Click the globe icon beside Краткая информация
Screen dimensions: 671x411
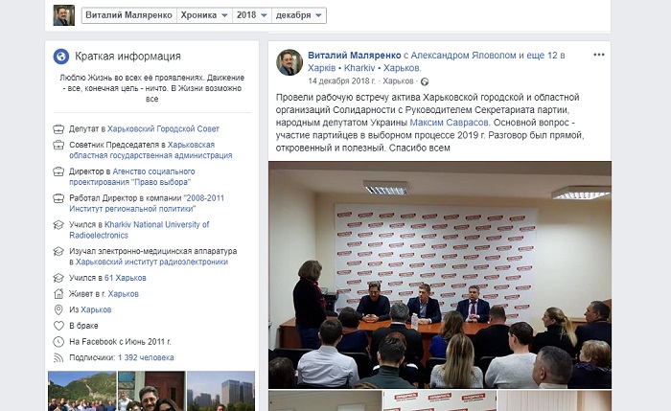[61, 56]
